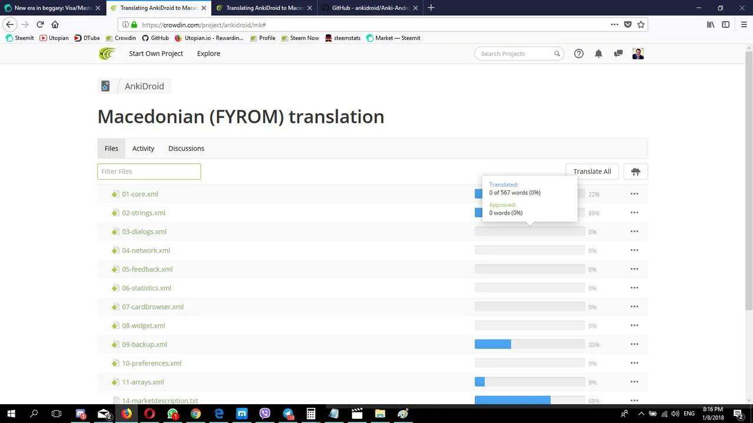
Task: Open the 10-preferences.xml file
Action: click(152, 363)
